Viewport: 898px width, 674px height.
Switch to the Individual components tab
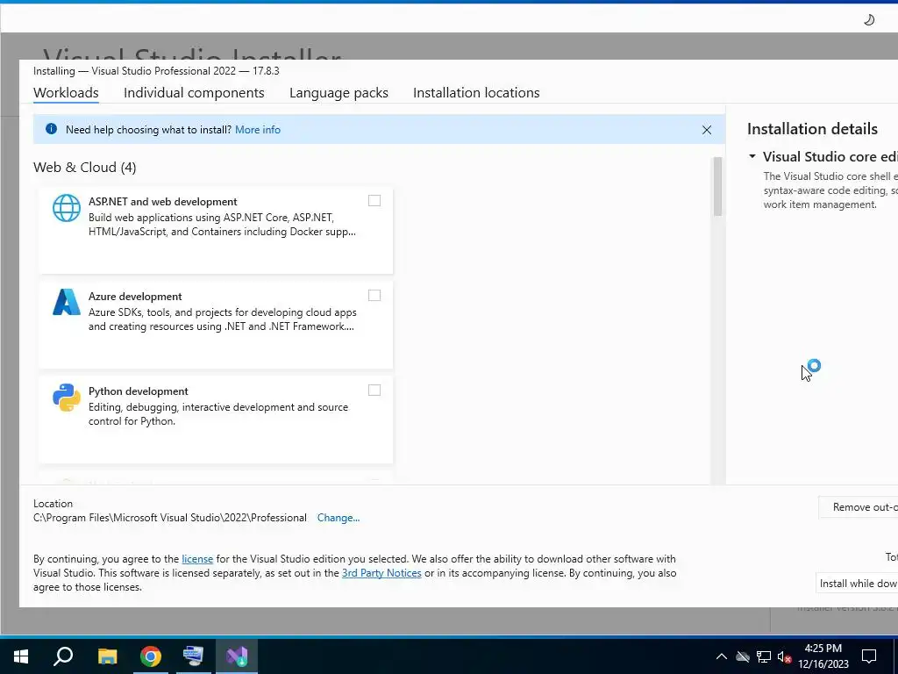[194, 93]
